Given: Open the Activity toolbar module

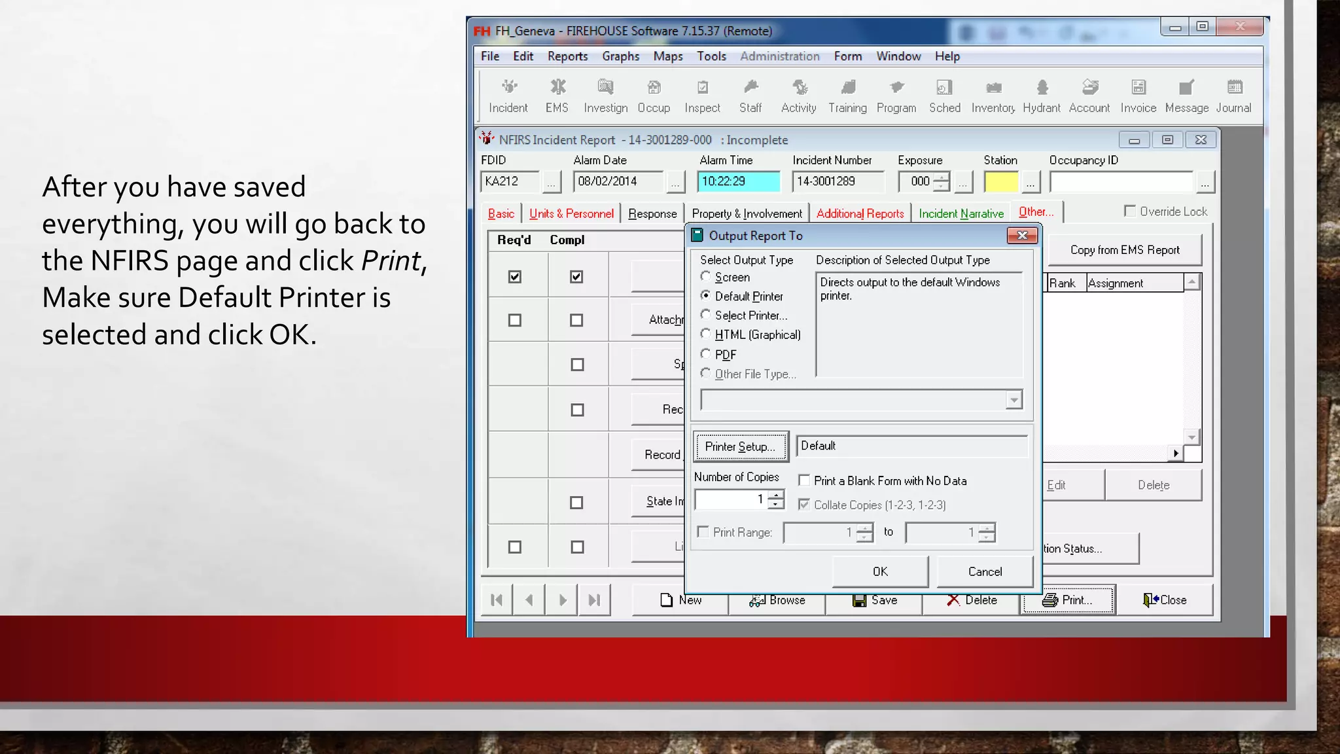Looking at the screenshot, I should point(799,96).
